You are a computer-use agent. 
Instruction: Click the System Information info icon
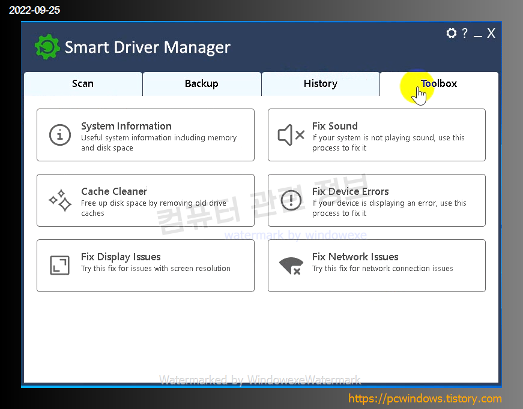point(60,135)
